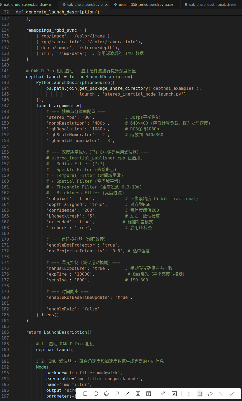This screenshot has width=242, height=401.
Task: Select the text insert tool
Action: click(x=149, y=394)
